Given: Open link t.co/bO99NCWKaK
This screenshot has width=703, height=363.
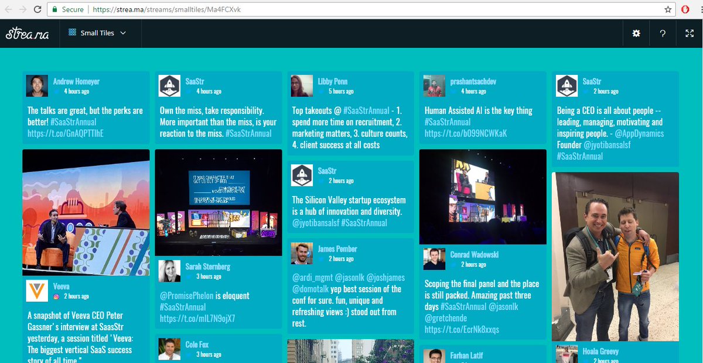Looking at the screenshot, I should pos(465,133).
